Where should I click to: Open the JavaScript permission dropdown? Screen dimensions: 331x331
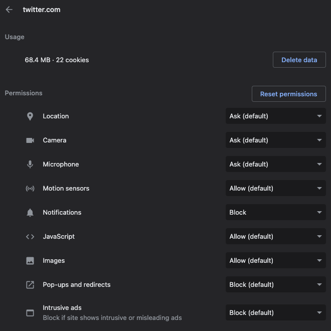tap(276, 236)
